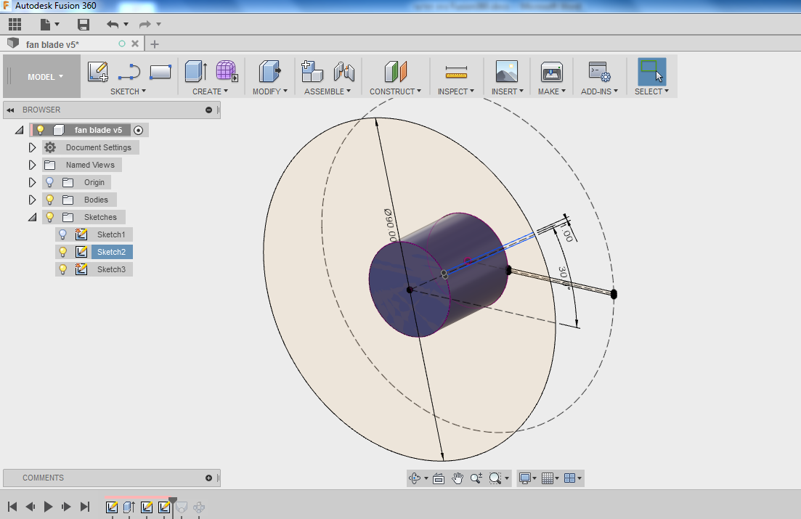Hide Sketch3 using its light bulb

[x=63, y=269]
